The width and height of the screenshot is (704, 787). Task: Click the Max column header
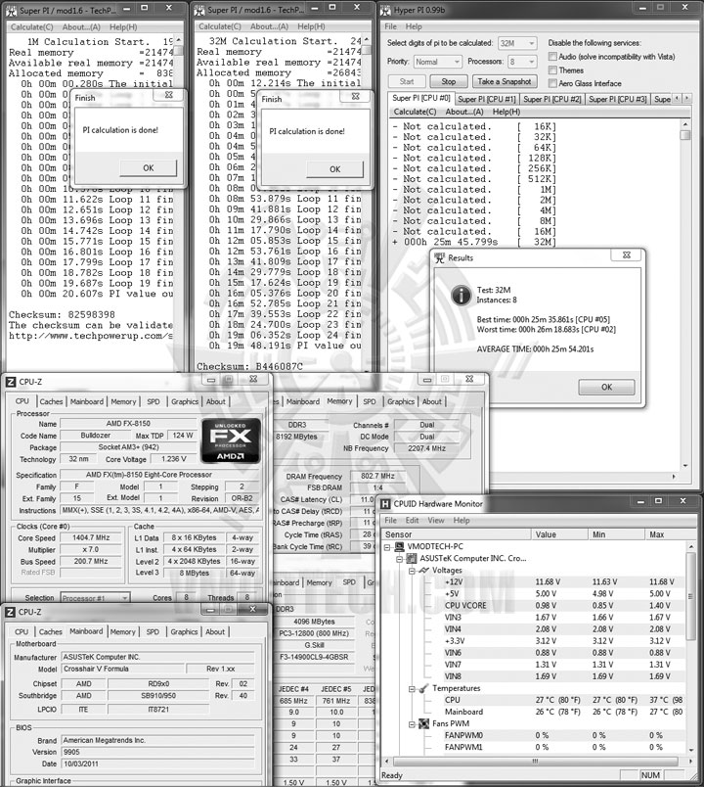pyautogui.click(x=666, y=534)
